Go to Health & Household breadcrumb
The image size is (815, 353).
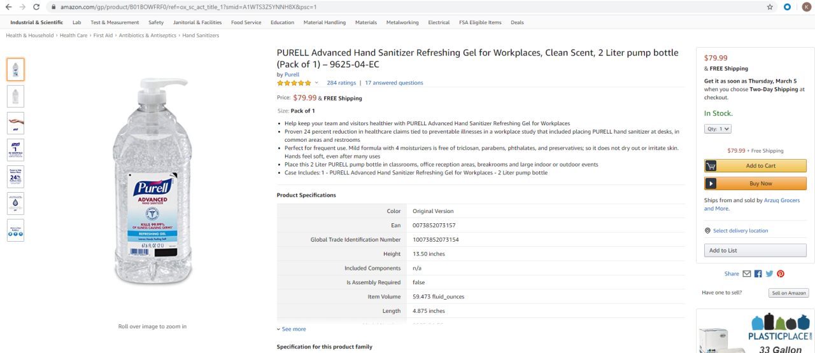pos(30,36)
